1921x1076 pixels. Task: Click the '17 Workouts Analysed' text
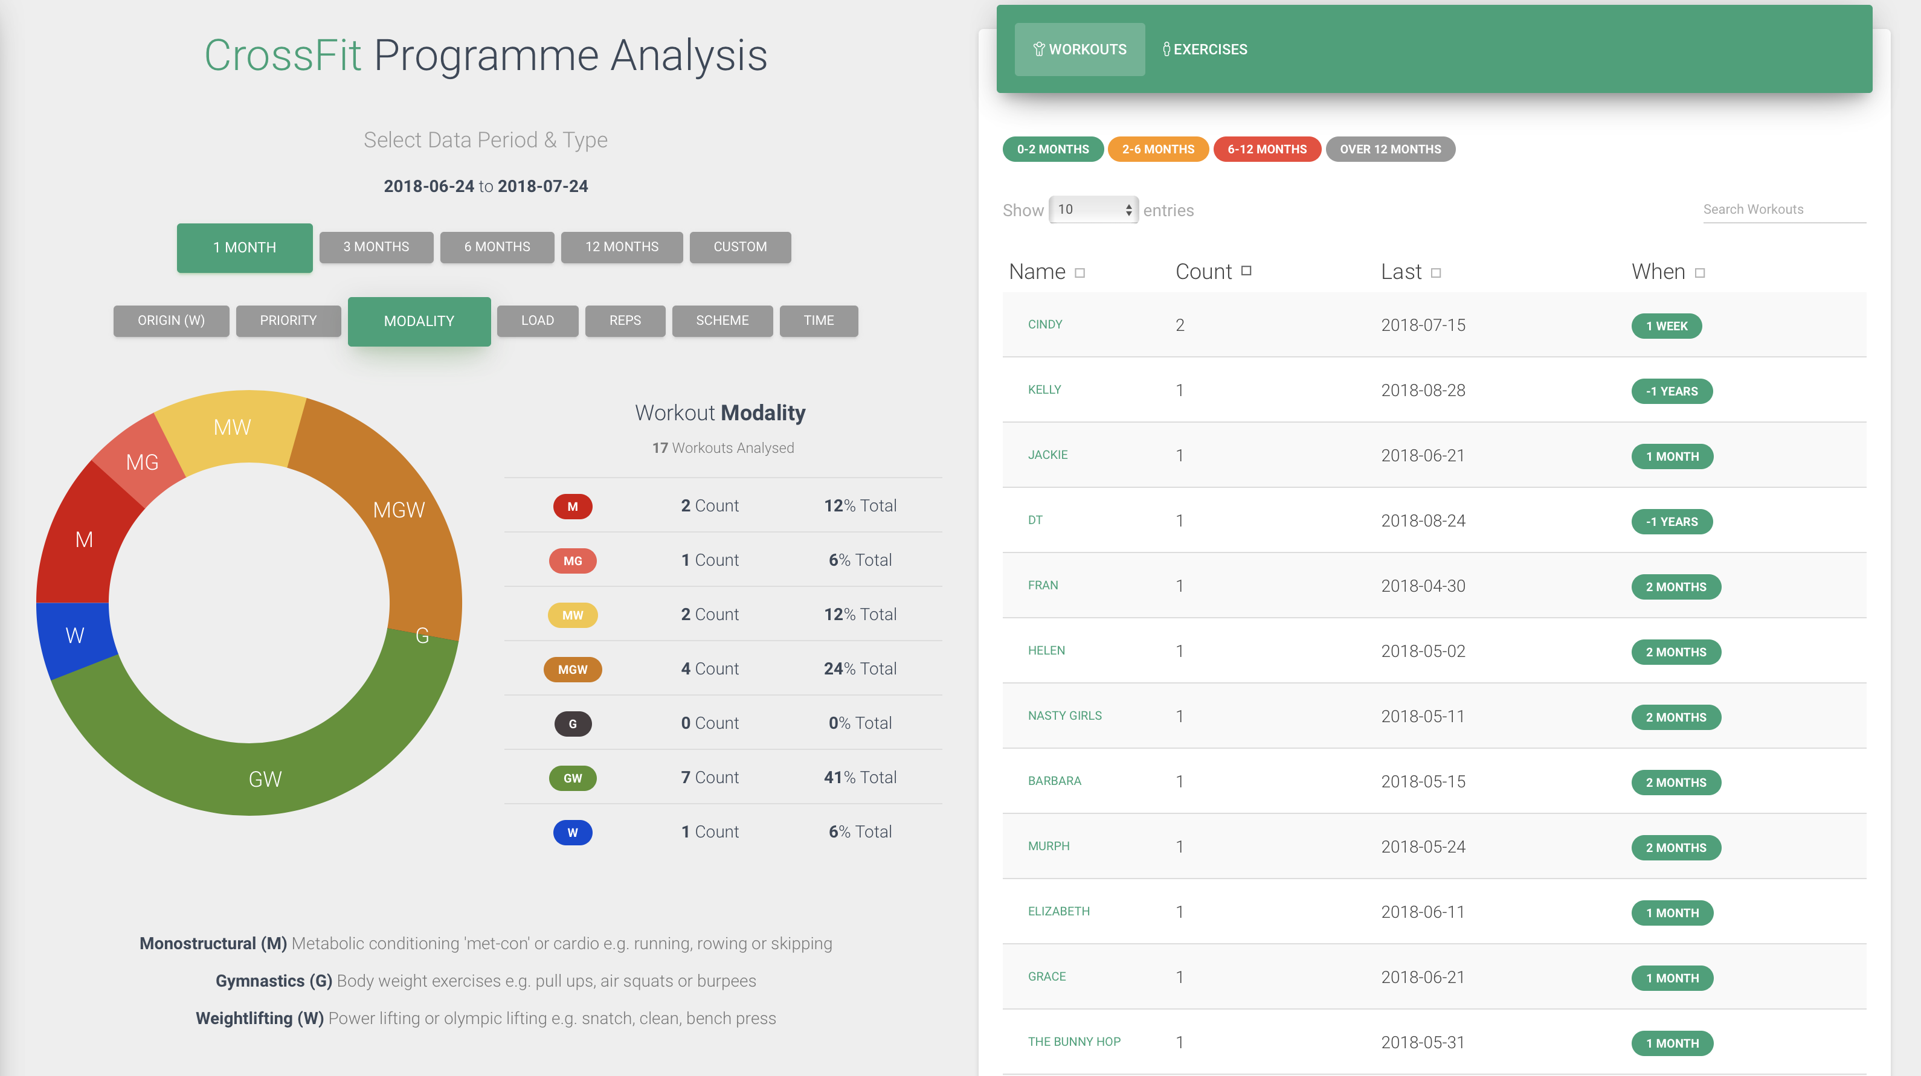[x=722, y=448]
